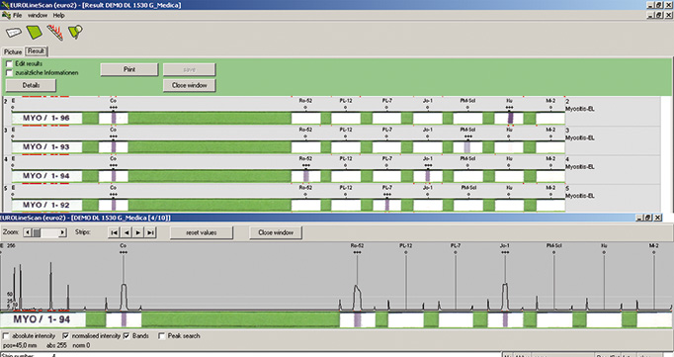Click the reset values button
This screenshot has height=357, width=674.
pos(202,232)
